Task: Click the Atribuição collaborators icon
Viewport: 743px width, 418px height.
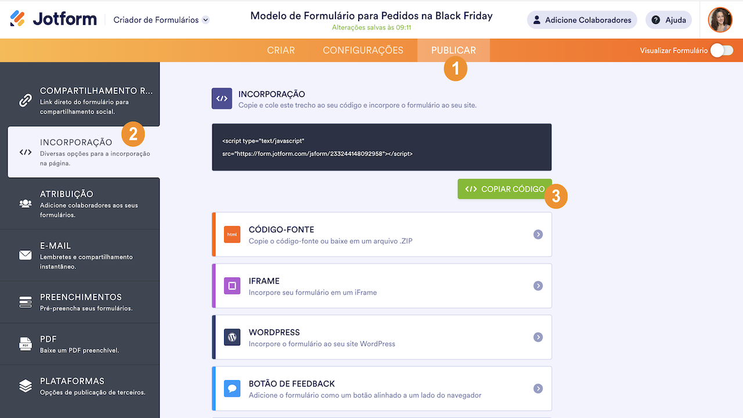Action: tap(25, 204)
